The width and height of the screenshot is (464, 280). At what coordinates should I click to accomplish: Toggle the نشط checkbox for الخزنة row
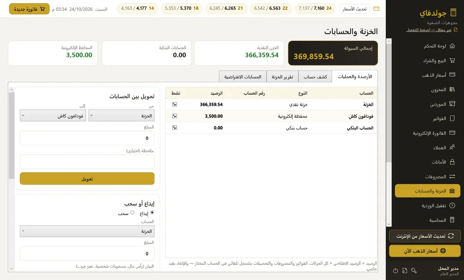click(175, 104)
